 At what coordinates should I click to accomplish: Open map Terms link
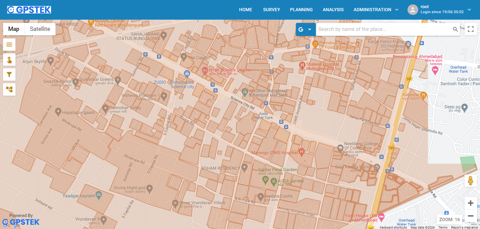[443, 227]
